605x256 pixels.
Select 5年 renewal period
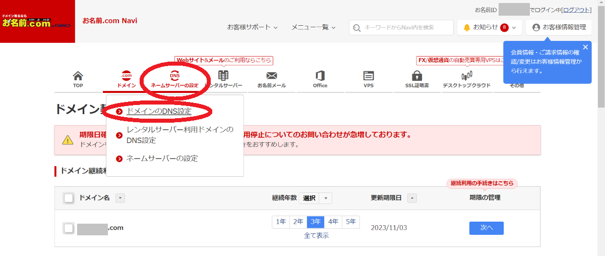pos(350,222)
